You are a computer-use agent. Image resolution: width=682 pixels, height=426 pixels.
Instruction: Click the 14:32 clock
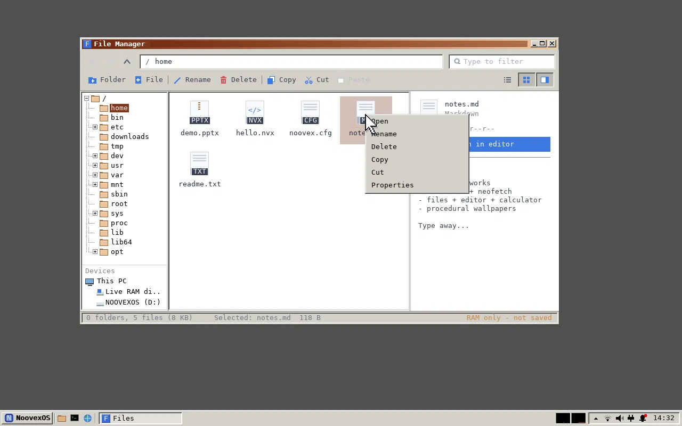pyautogui.click(x=664, y=419)
